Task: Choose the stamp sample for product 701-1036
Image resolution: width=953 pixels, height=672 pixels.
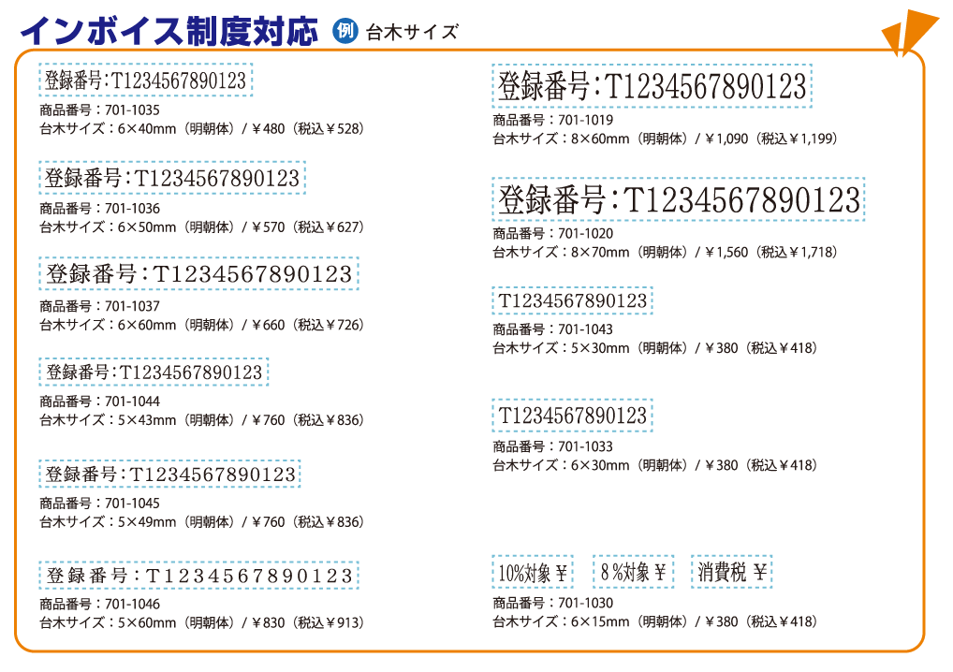Action: click(172, 178)
